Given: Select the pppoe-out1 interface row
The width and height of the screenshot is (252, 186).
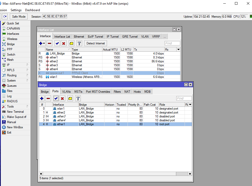Looking at the screenshot, I should 109,73.
